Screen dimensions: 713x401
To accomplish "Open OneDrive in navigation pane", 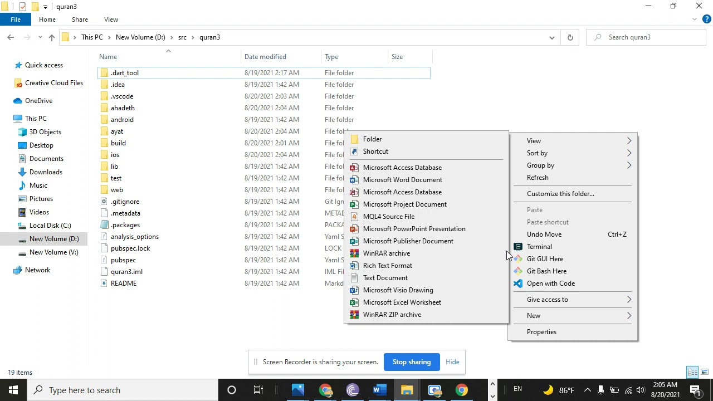I will (x=38, y=101).
